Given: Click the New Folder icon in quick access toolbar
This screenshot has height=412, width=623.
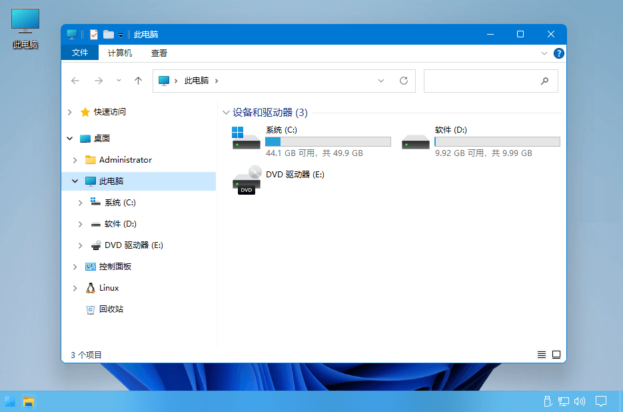Looking at the screenshot, I should click(x=108, y=33).
